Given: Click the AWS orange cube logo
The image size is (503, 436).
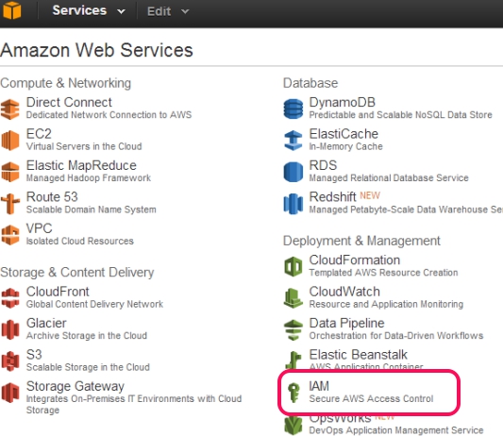Looking at the screenshot, I should pyautogui.click(x=12, y=10).
